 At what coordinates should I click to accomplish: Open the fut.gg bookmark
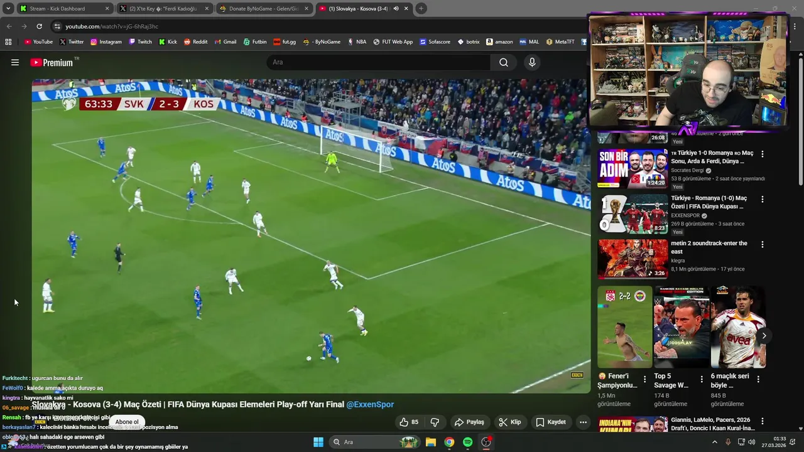click(x=285, y=41)
